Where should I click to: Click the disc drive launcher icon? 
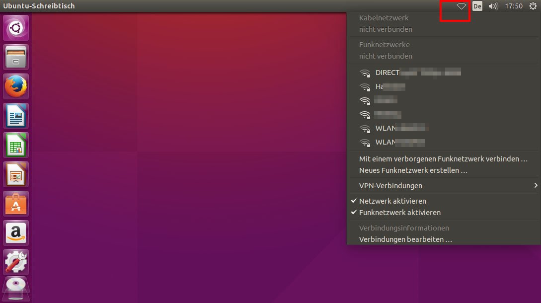16,289
